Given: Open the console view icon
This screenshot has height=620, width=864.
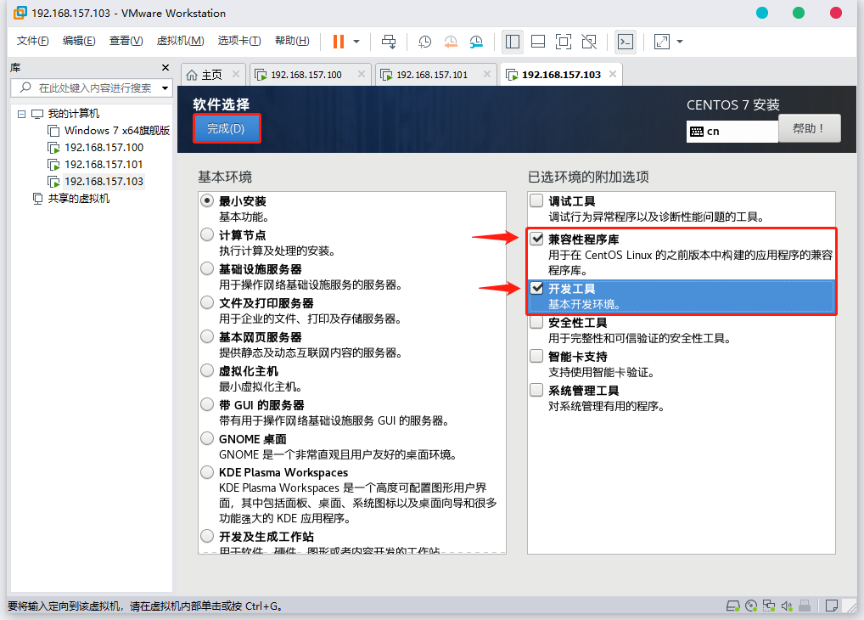Looking at the screenshot, I should [626, 42].
